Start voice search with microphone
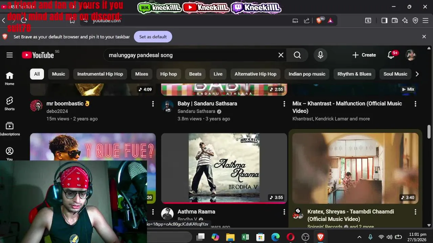Image resolution: width=433 pixels, height=243 pixels. [320, 55]
